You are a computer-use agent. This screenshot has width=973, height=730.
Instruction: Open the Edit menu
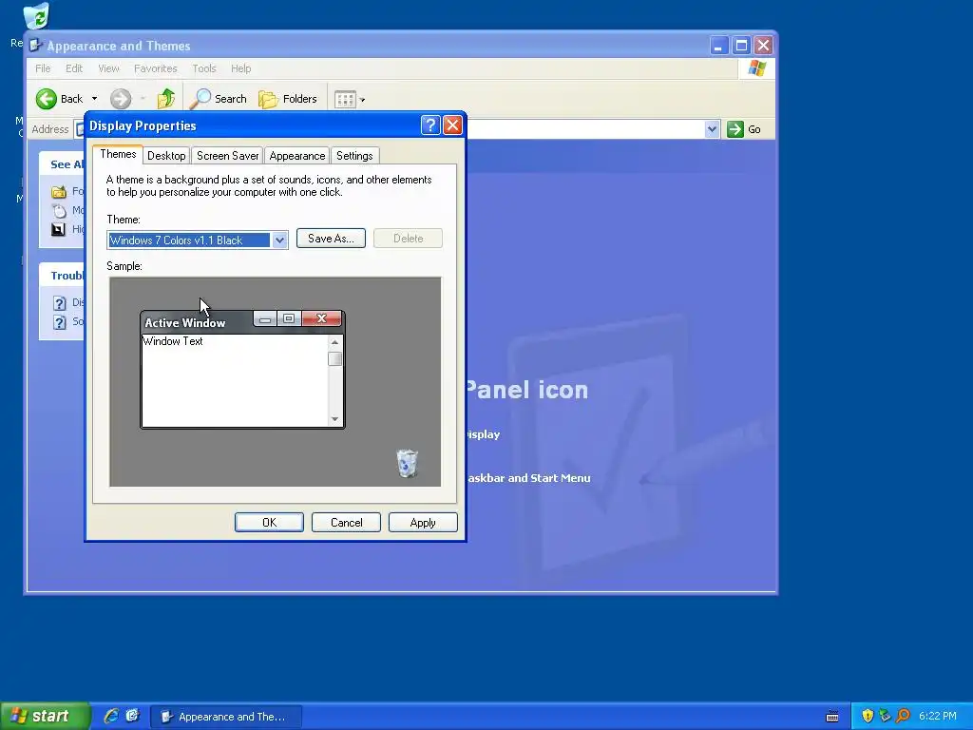point(74,68)
